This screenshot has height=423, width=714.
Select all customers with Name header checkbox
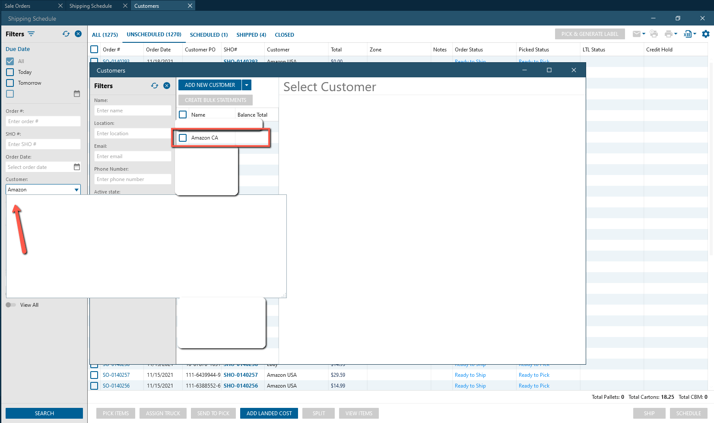[183, 114]
